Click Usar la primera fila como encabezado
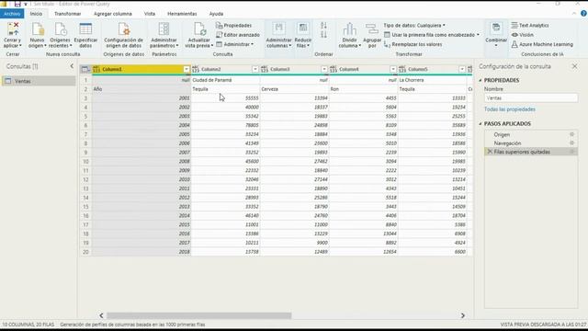 click(x=432, y=35)
